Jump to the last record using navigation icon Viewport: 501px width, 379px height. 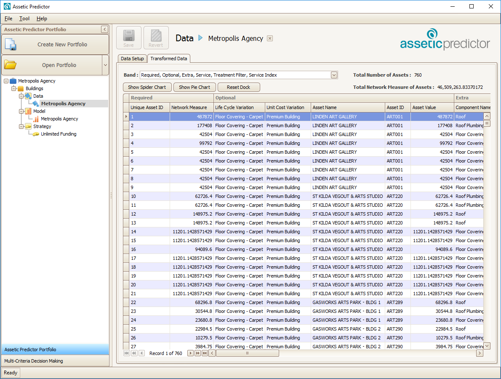[x=205, y=353]
